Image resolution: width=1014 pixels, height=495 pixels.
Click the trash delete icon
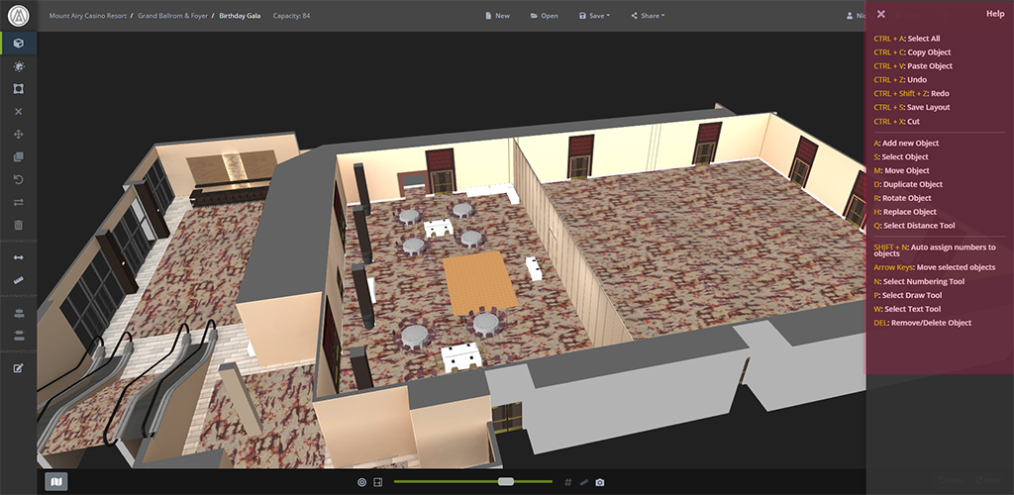[x=19, y=225]
